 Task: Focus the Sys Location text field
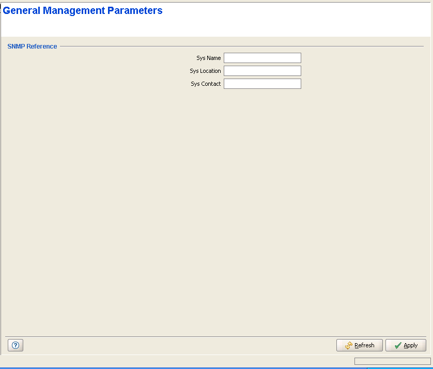click(x=262, y=71)
